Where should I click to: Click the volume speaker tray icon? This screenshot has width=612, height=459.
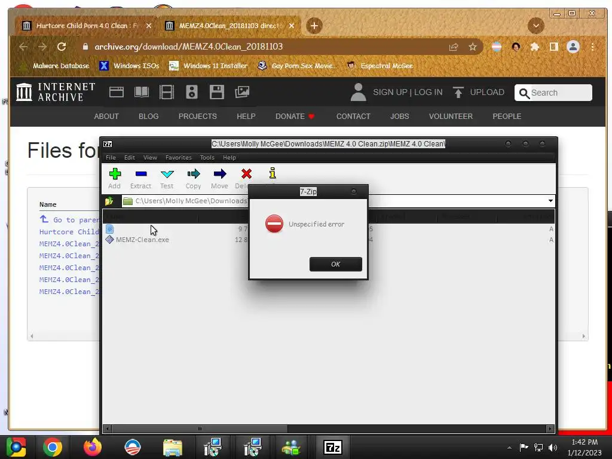tap(553, 448)
